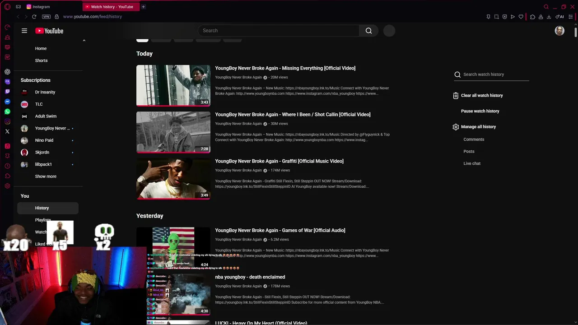Image resolution: width=578 pixels, height=325 pixels.
Task: Open 5kjordn subscription channel
Action: [48, 152]
